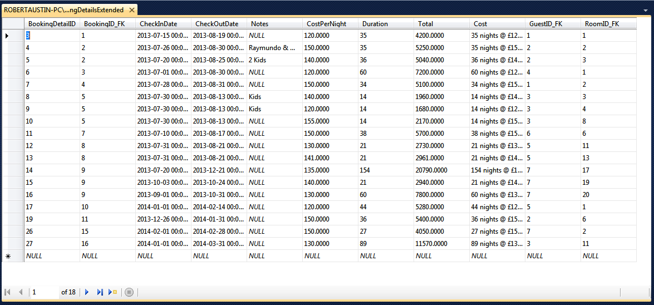Stop query execution button
Screen dimensions: 654x305
coord(129,292)
